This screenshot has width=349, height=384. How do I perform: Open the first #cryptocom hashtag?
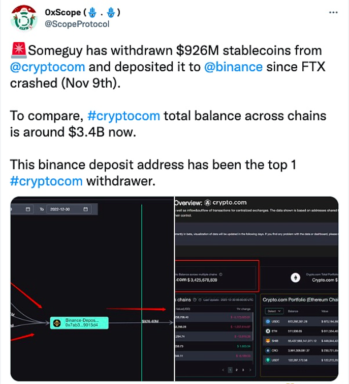coord(124,116)
